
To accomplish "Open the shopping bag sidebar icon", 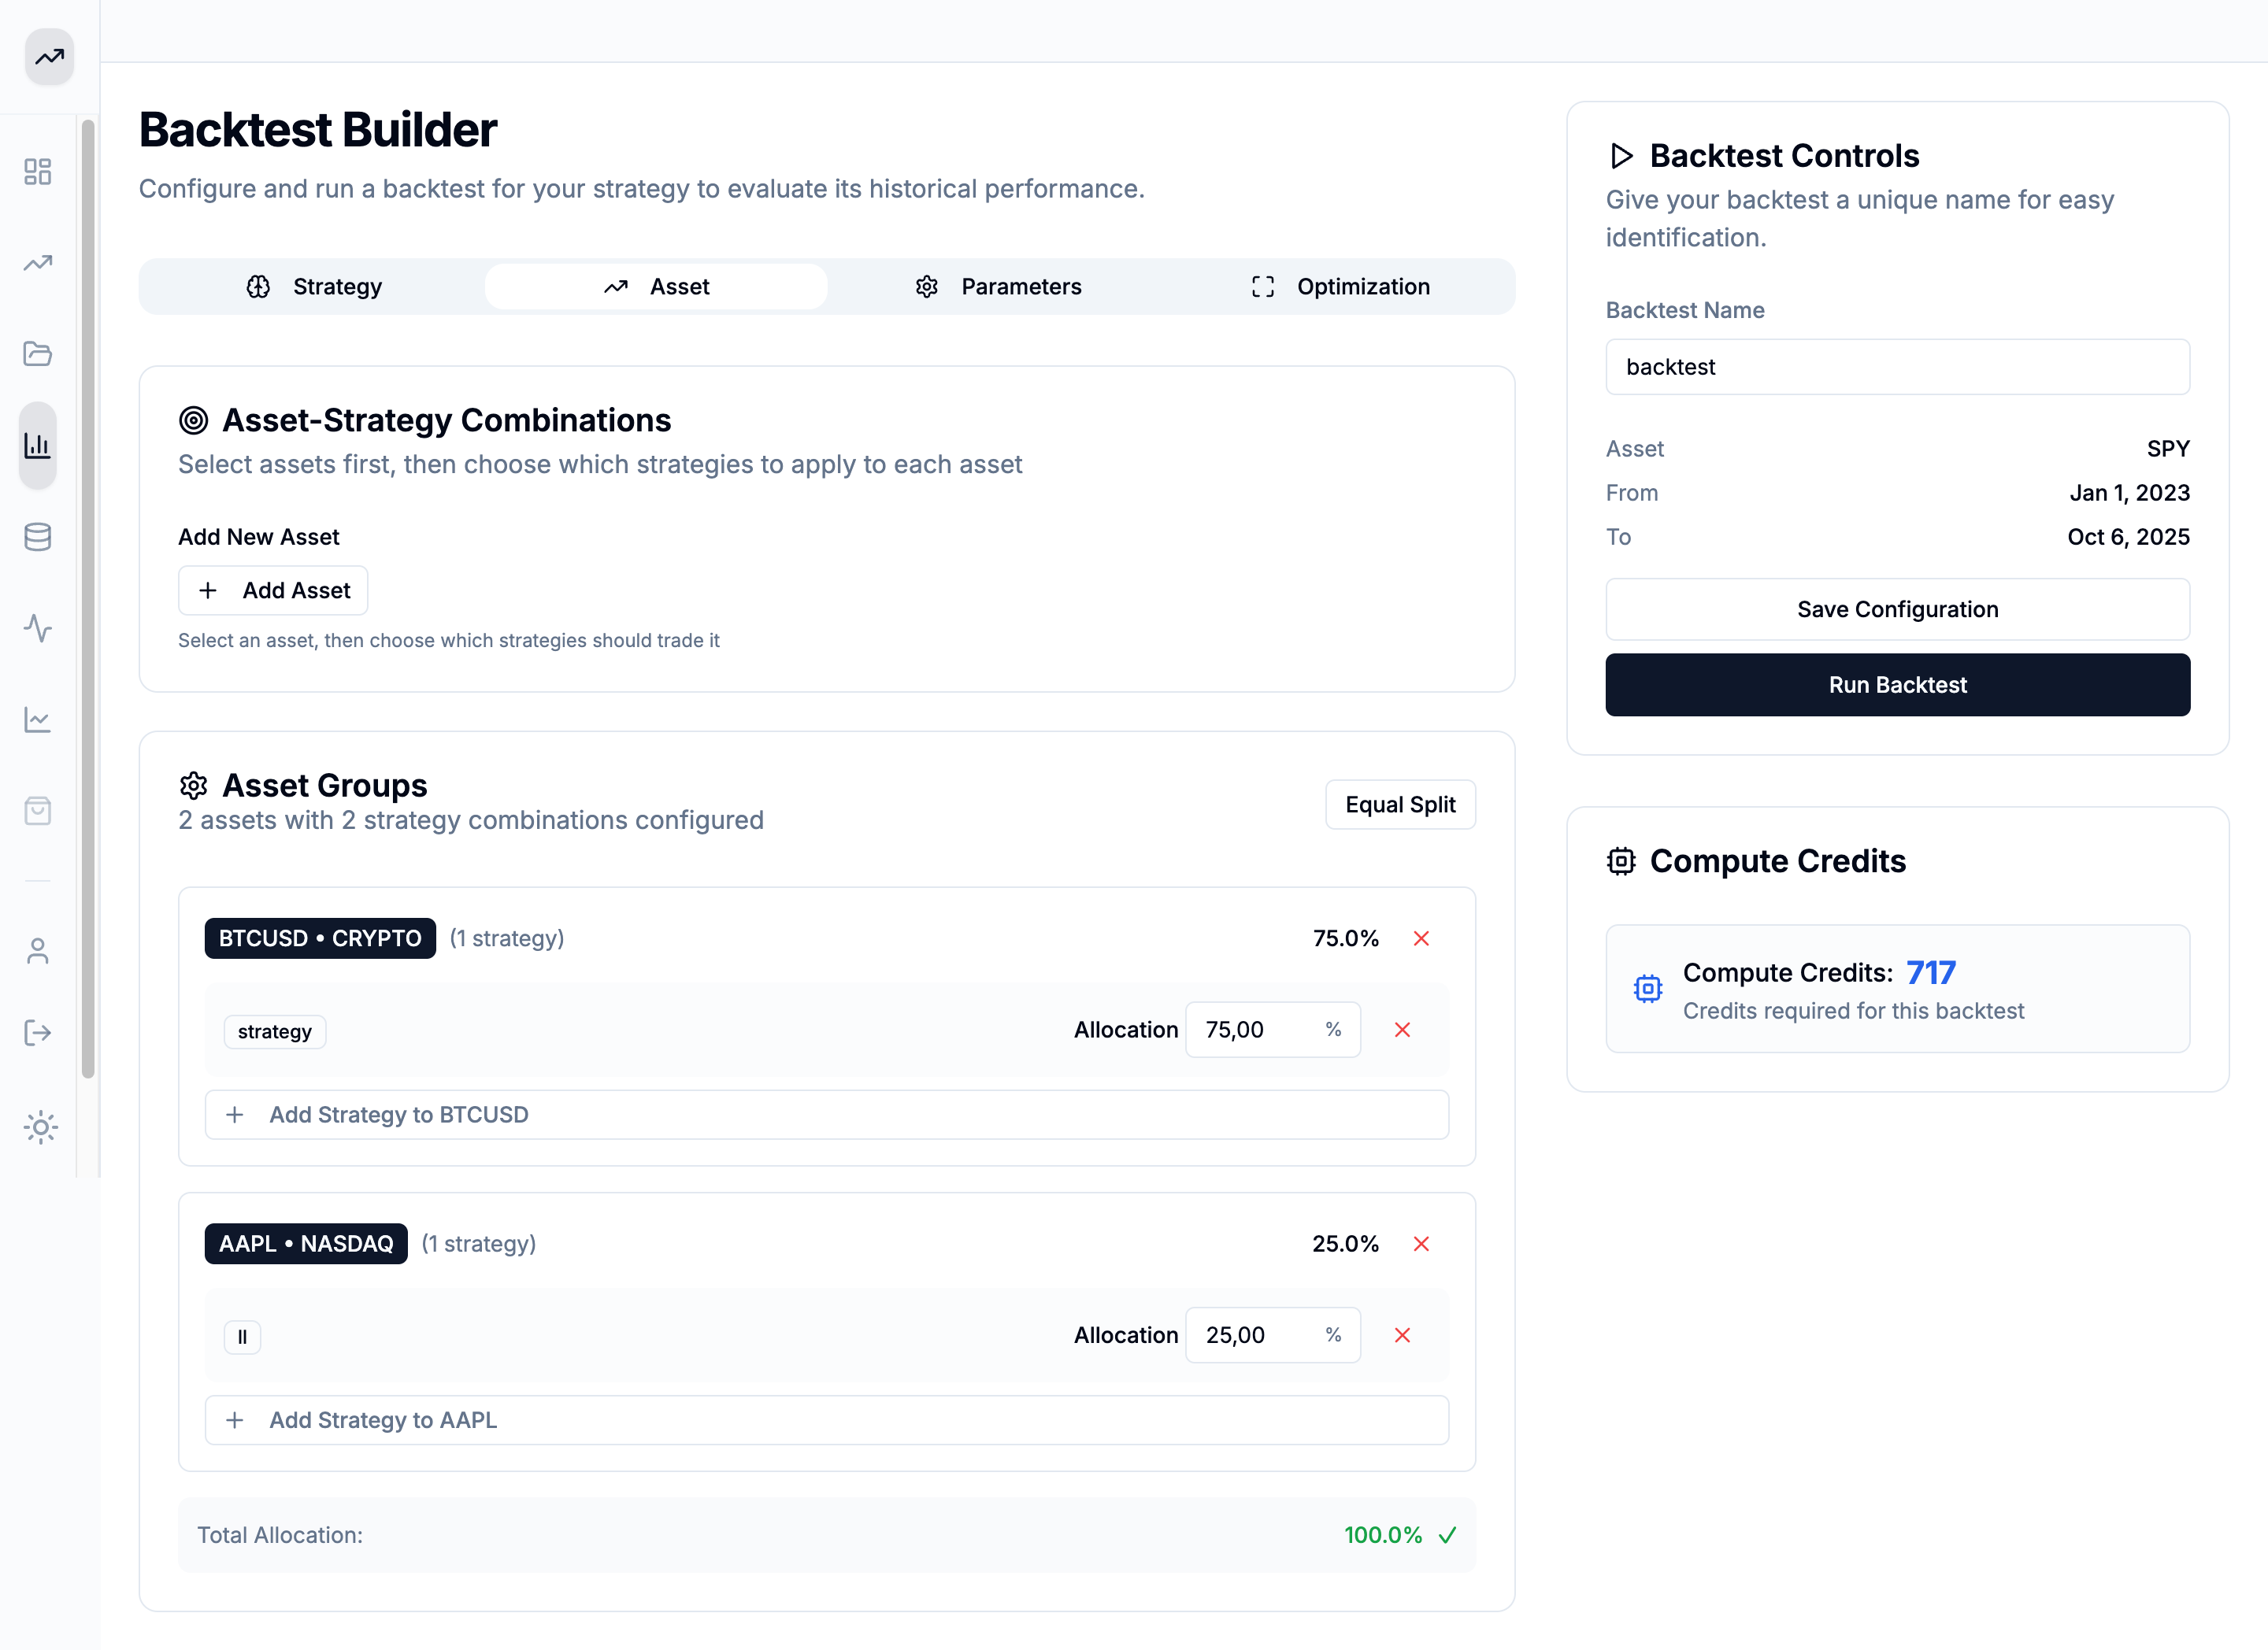I will pos(38,811).
